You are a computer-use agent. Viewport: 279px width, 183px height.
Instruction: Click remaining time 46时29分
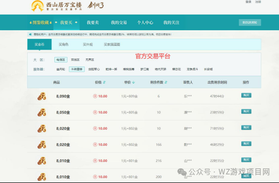click(x=217, y=145)
